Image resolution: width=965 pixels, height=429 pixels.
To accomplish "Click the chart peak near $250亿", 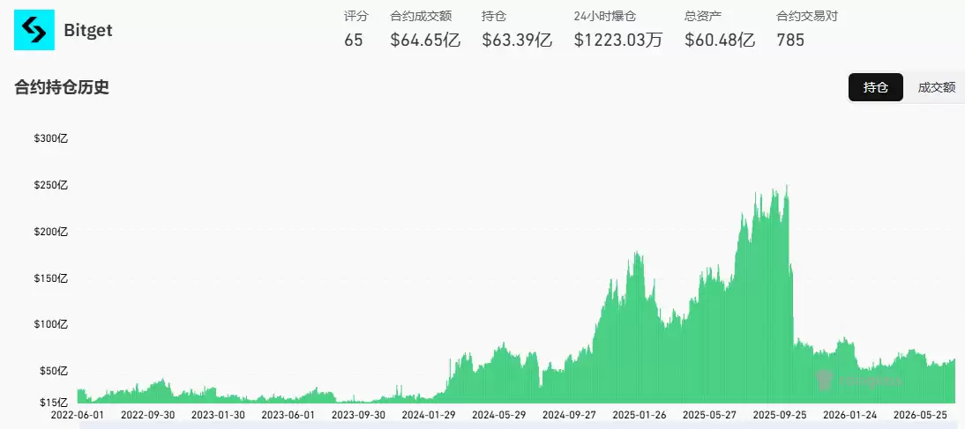I will tap(787, 188).
